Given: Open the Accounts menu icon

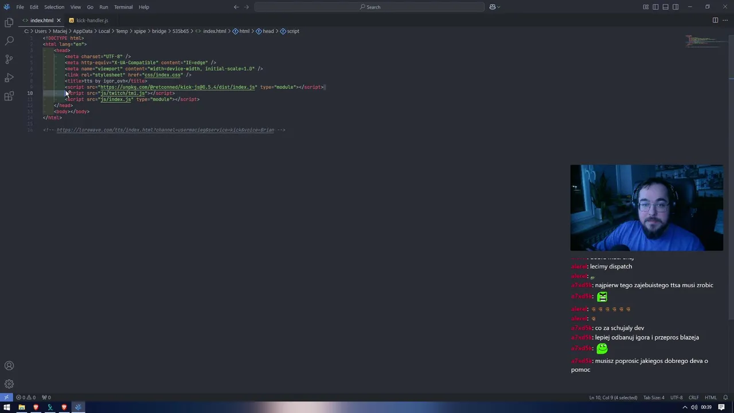Looking at the screenshot, I should click(x=9, y=366).
